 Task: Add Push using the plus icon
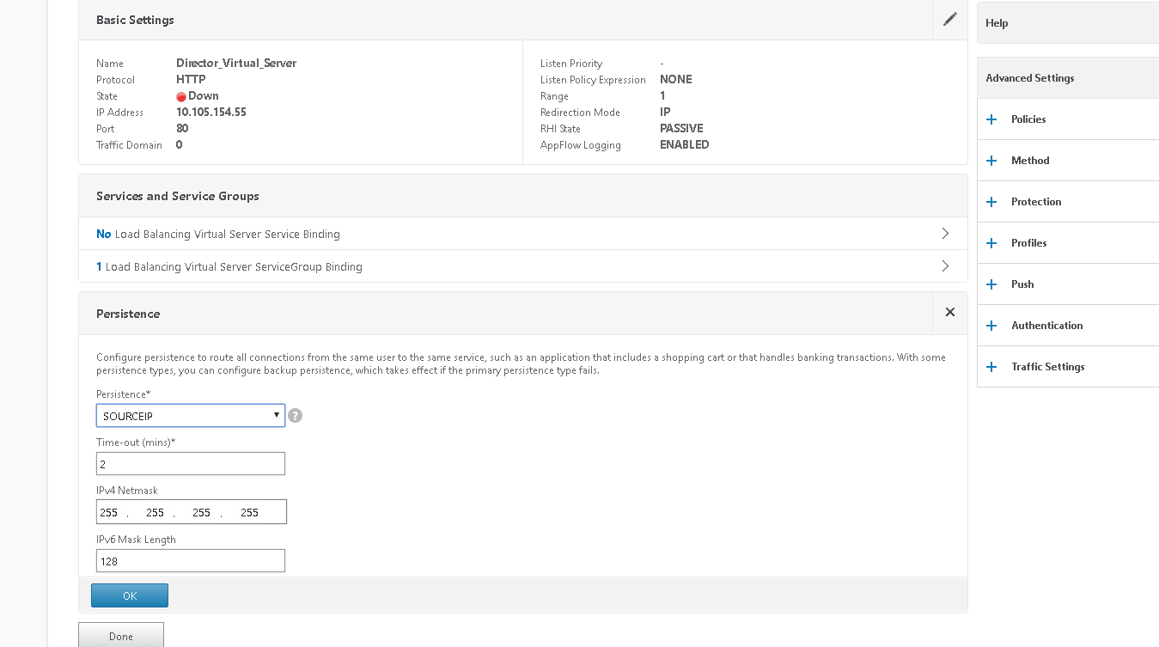[991, 284]
